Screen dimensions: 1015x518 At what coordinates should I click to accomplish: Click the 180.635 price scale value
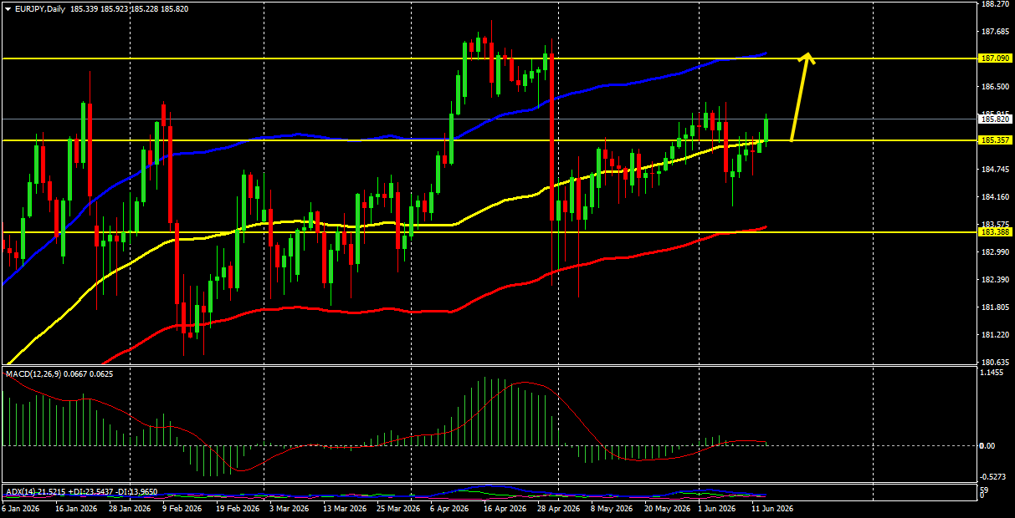tap(996, 363)
